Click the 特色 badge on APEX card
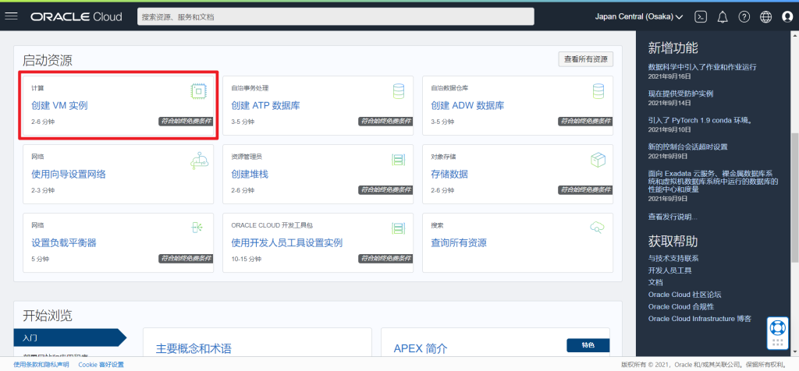The width and height of the screenshot is (799, 371). (588, 345)
